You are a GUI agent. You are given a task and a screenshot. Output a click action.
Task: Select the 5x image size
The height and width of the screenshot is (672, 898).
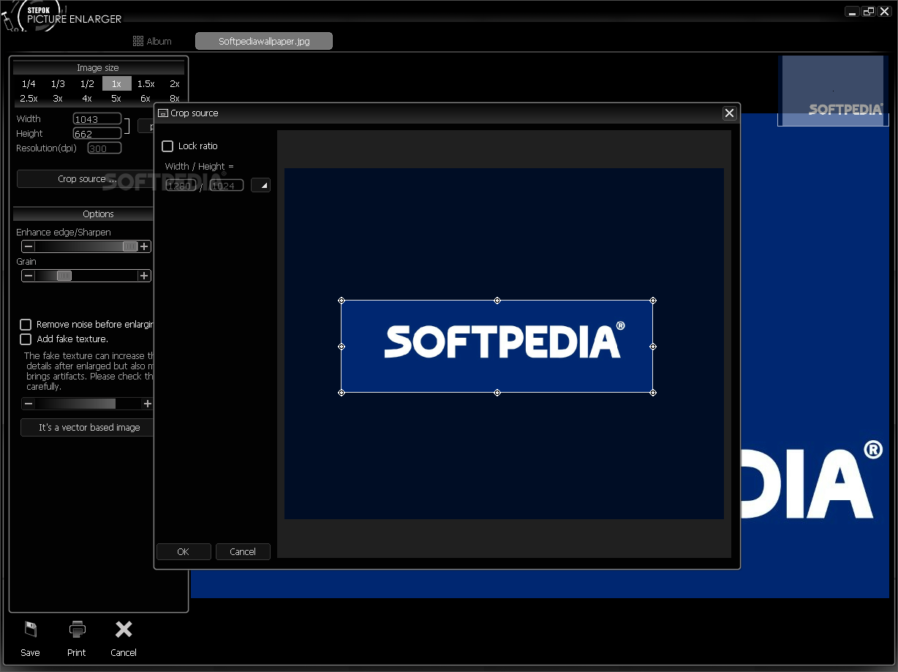pos(116,98)
